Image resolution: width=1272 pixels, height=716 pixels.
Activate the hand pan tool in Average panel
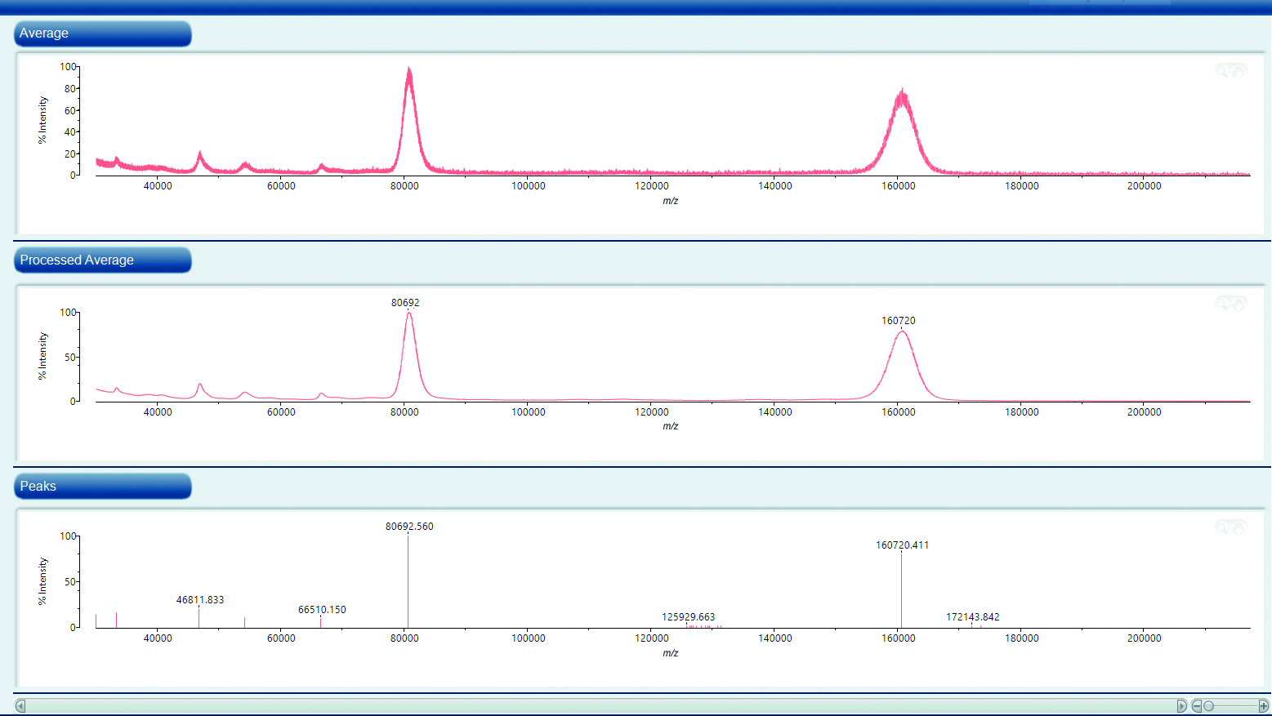(x=1239, y=71)
